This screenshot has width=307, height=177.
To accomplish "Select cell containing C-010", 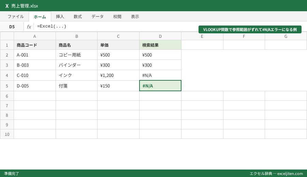I will 35,75.
